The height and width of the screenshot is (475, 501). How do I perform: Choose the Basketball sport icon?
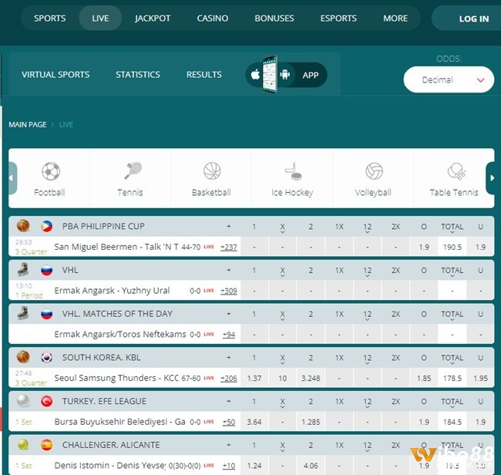pyautogui.click(x=212, y=171)
